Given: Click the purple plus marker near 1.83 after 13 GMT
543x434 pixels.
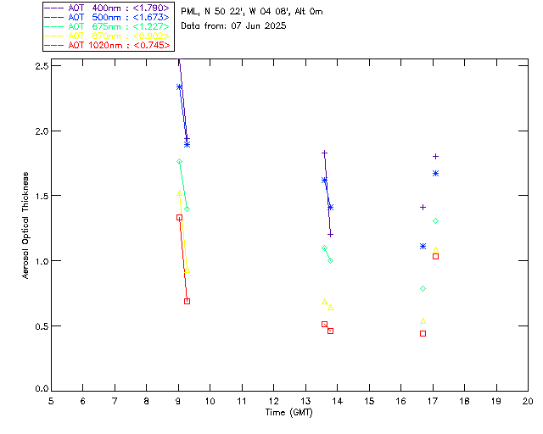Looking at the screenshot, I should click(x=324, y=153).
